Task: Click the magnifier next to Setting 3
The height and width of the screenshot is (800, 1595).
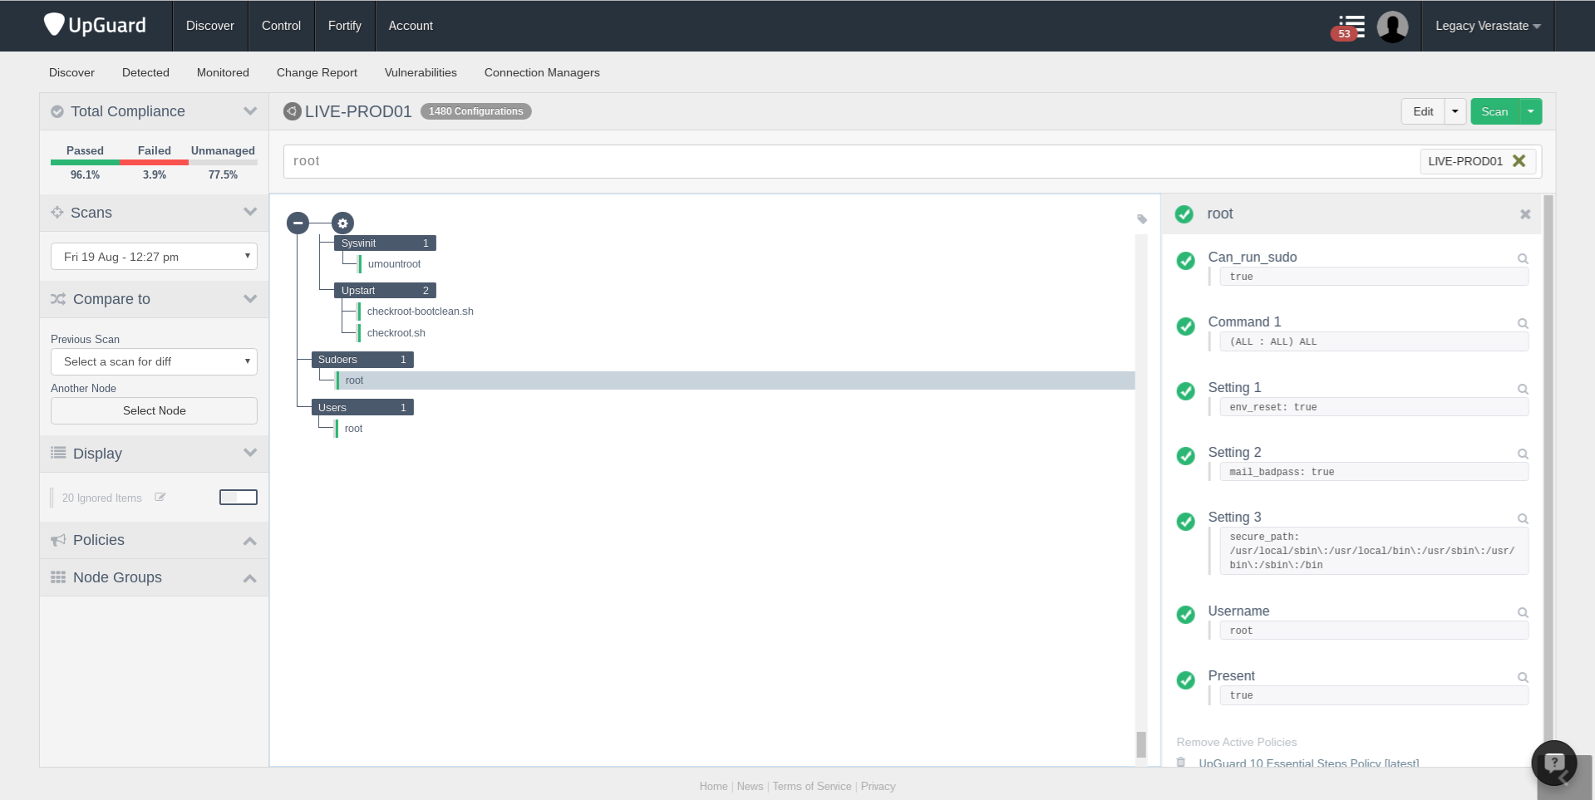Action: [1523, 518]
